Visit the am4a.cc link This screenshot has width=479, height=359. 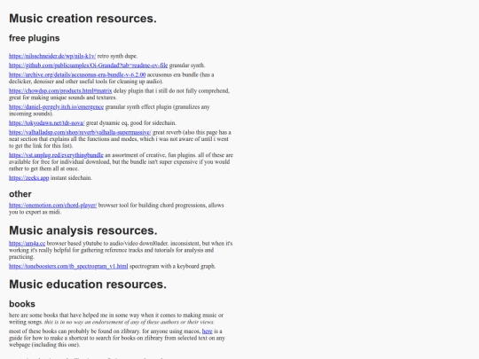tap(27, 243)
